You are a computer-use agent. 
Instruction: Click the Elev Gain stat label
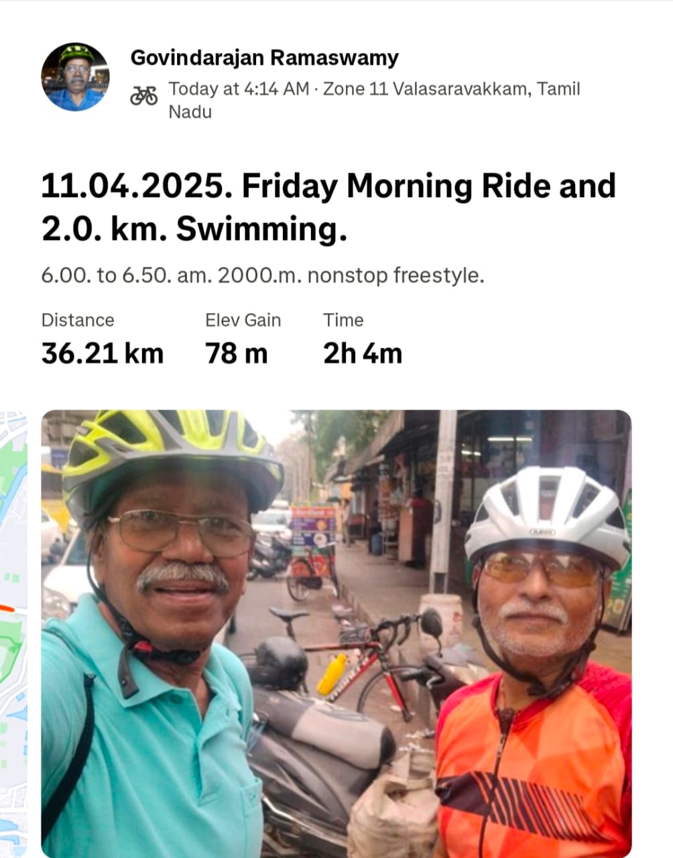pos(243,320)
